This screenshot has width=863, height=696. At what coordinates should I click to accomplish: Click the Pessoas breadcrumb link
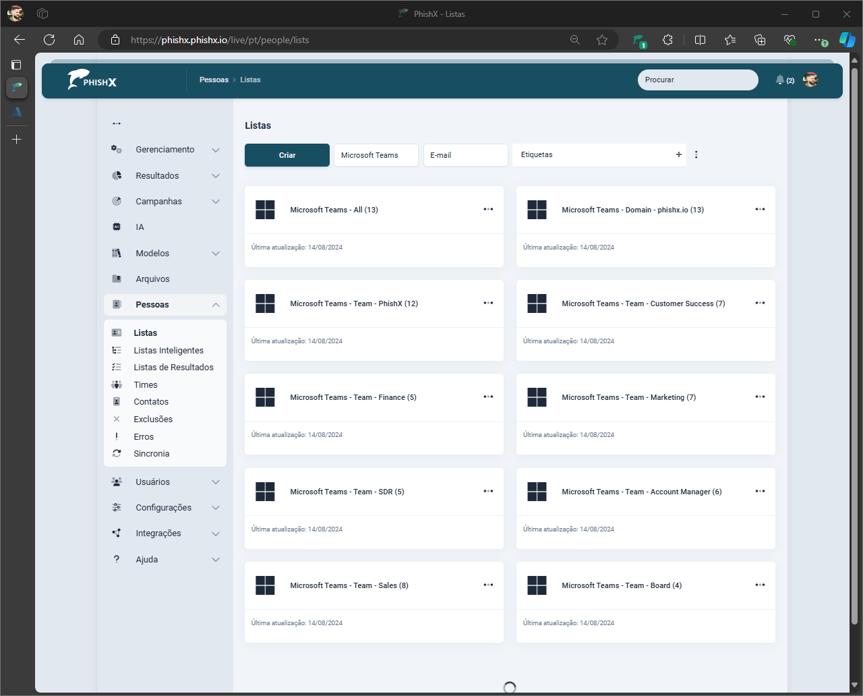[214, 80]
